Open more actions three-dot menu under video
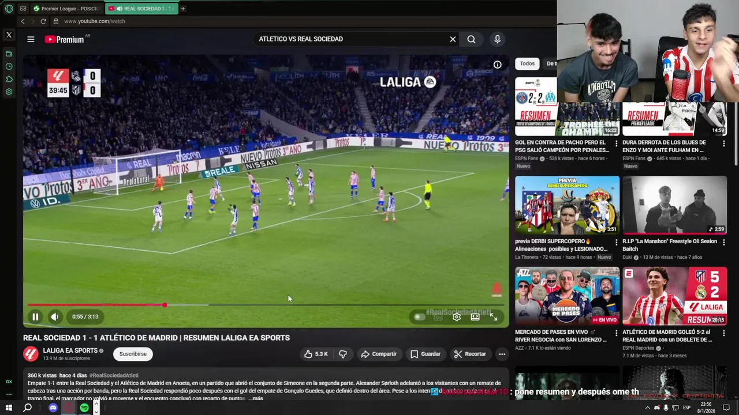This screenshot has width=739, height=415. (502, 354)
